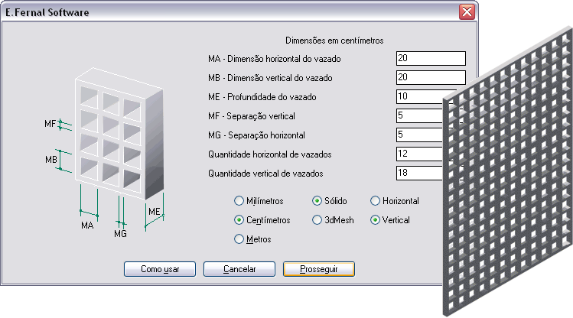The width and height of the screenshot is (573, 318).
Task: Close the E.Fernal Software dialog
Action: coord(466,13)
